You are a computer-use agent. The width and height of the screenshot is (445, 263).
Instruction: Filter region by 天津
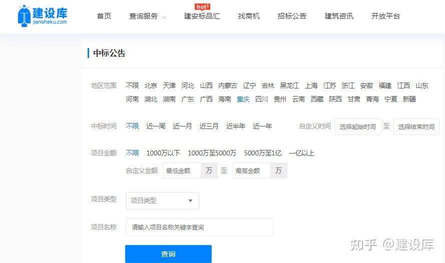coord(169,85)
